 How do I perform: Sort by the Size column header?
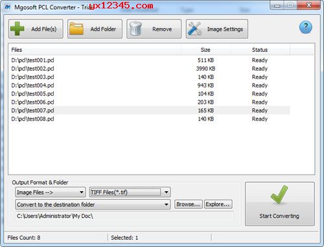(x=205, y=50)
